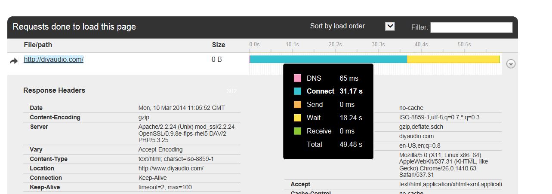This screenshot has width=552, height=194.
Task: Click the yellow wait segment of timeline bar
Action: point(453,59)
